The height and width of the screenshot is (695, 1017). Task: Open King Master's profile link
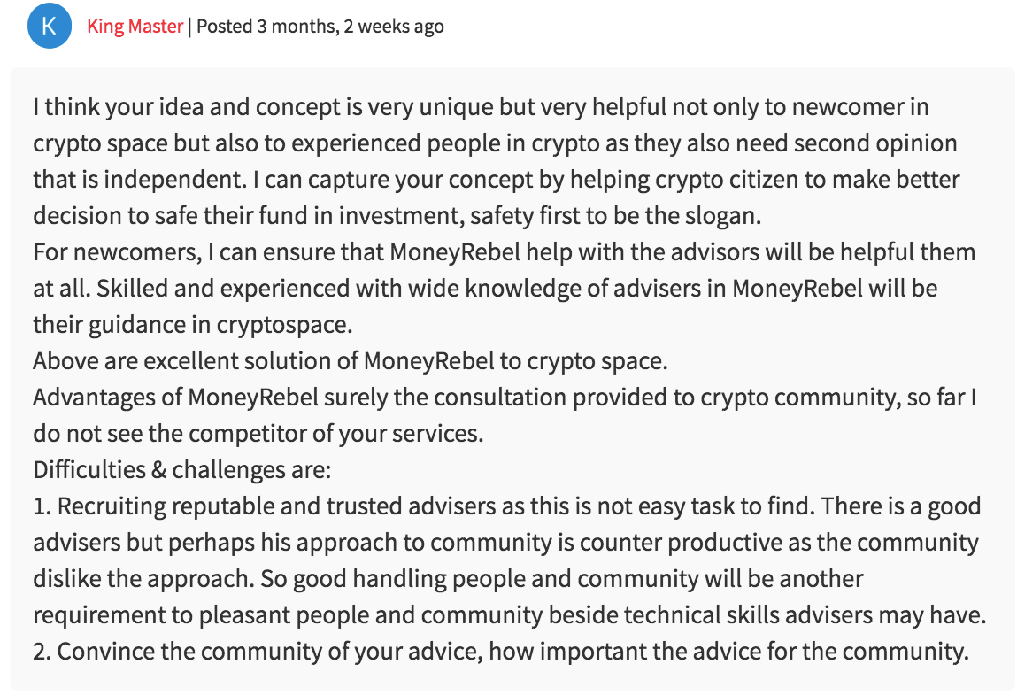(x=135, y=27)
